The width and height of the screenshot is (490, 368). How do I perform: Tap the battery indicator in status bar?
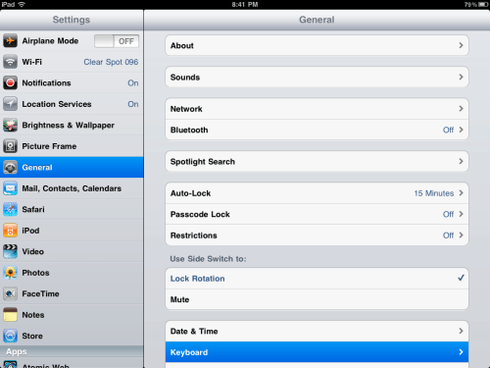(x=483, y=4)
